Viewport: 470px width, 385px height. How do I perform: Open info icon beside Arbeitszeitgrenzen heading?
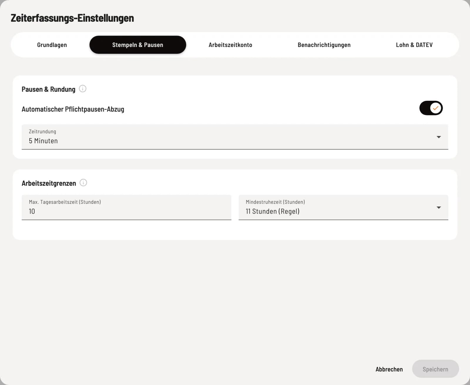pos(83,183)
